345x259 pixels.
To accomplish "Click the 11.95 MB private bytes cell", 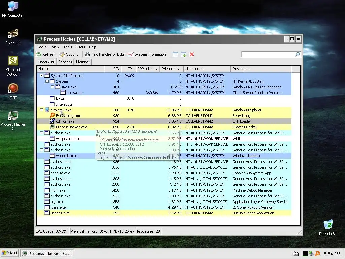I will point(174,110).
